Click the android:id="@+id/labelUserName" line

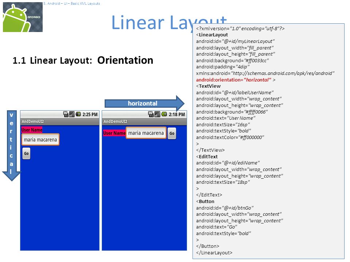click(235, 92)
